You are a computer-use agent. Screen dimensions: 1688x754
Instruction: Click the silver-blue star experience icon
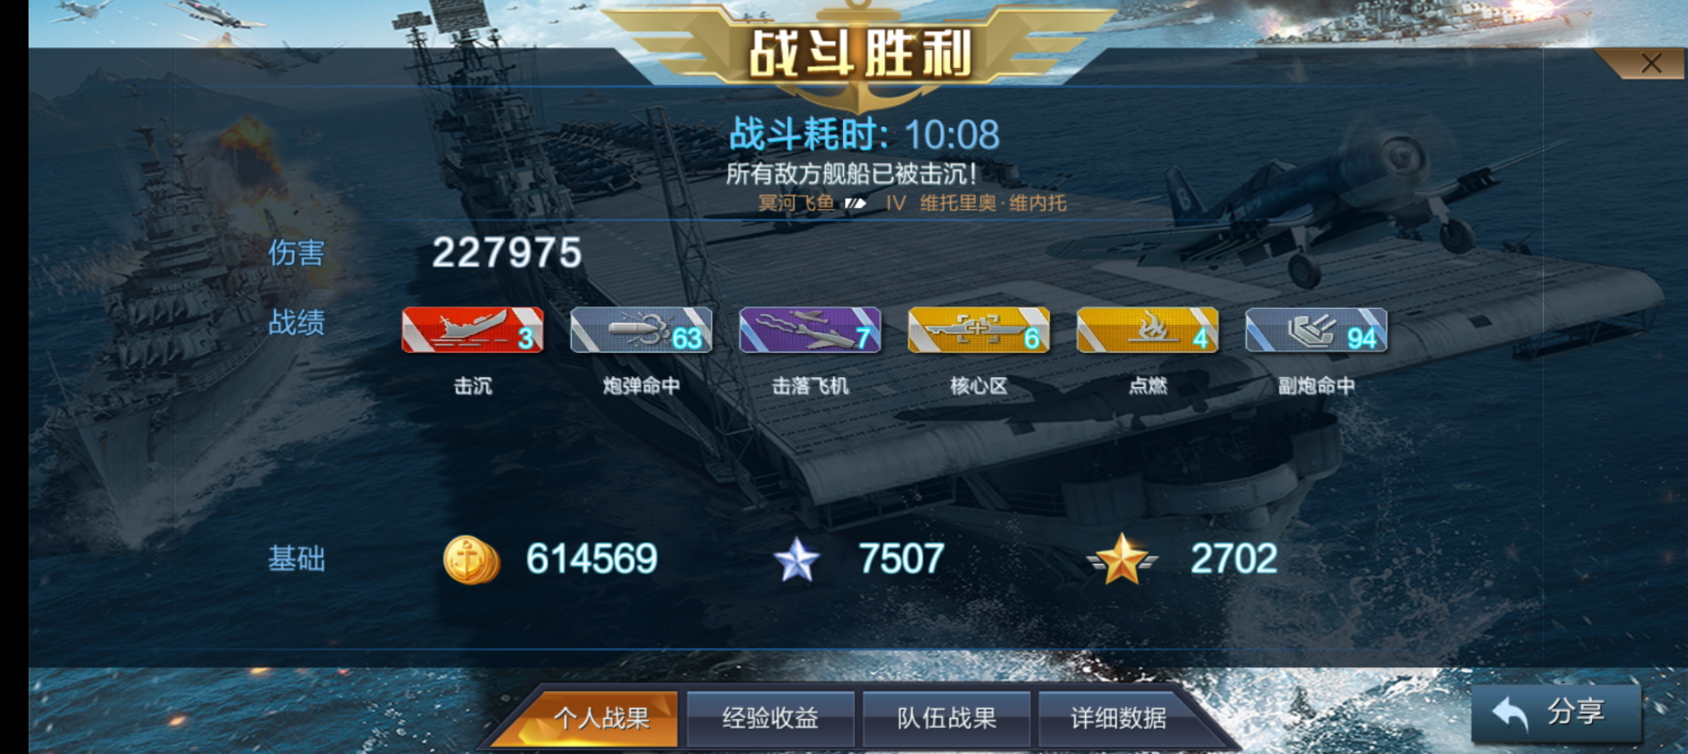796,560
